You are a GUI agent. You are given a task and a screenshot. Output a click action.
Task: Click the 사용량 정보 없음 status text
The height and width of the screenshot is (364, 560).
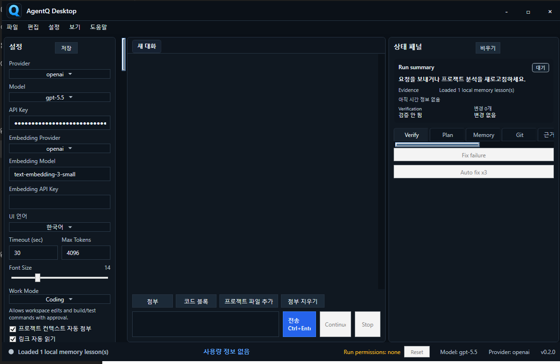pyautogui.click(x=226, y=352)
